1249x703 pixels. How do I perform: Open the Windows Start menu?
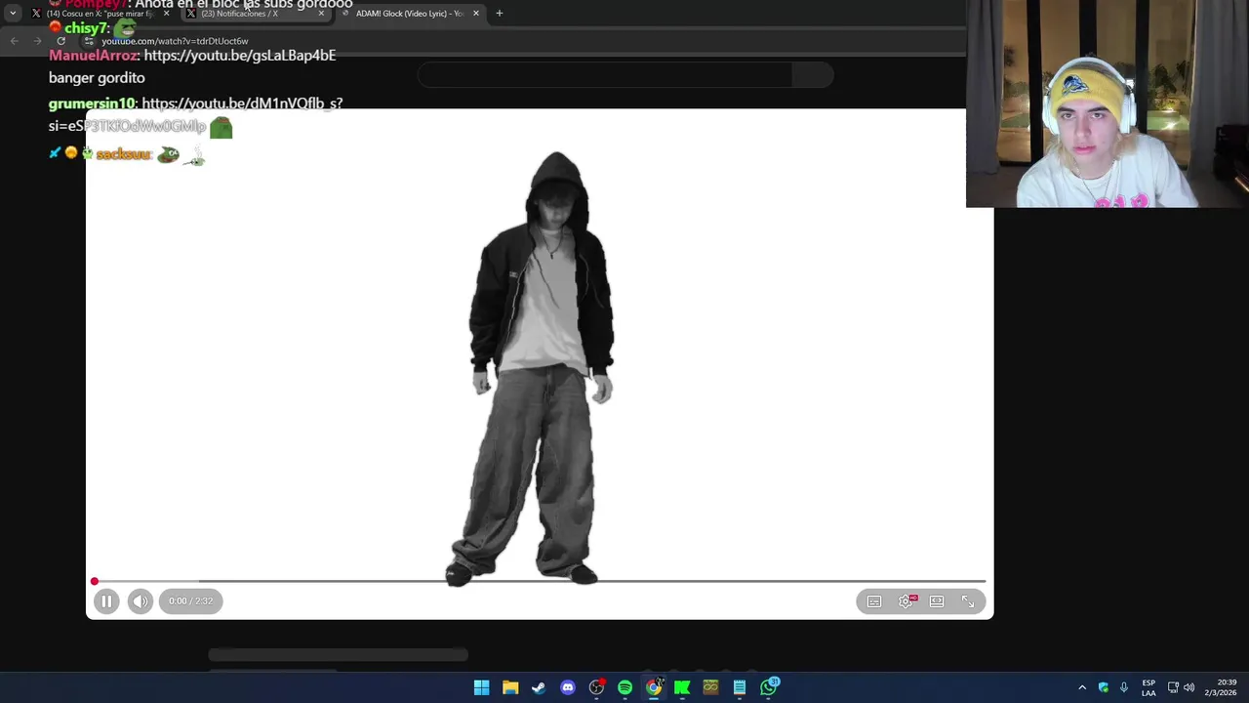pos(481,687)
